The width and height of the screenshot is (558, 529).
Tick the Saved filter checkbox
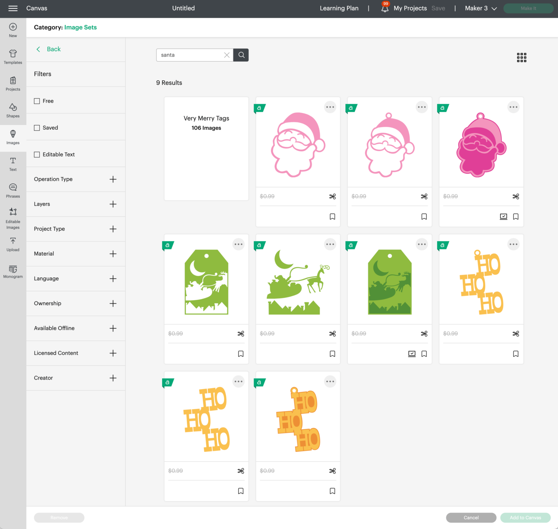tap(37, 128)
